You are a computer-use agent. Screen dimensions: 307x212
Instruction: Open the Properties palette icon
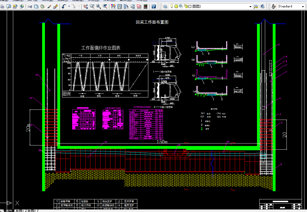pyautogui.click(x=113, y=6)
